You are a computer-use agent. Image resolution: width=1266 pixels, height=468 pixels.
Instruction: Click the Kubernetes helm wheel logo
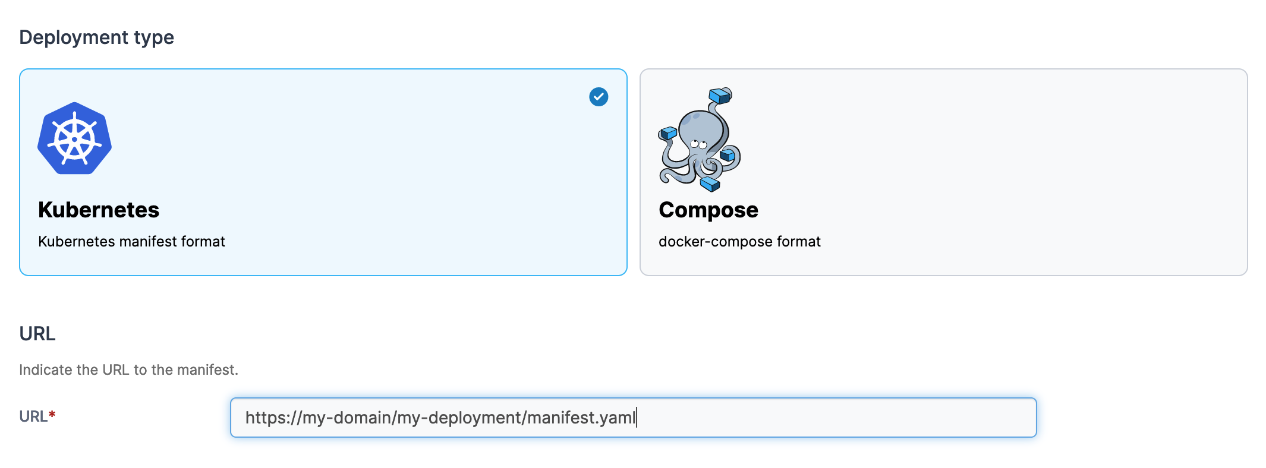74,138
